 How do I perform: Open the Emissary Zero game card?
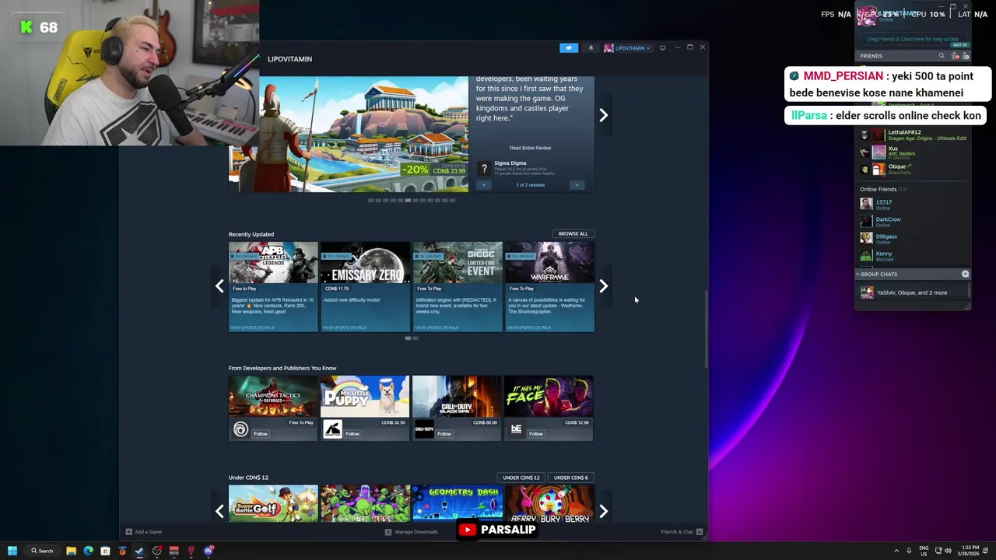[365, 287]
